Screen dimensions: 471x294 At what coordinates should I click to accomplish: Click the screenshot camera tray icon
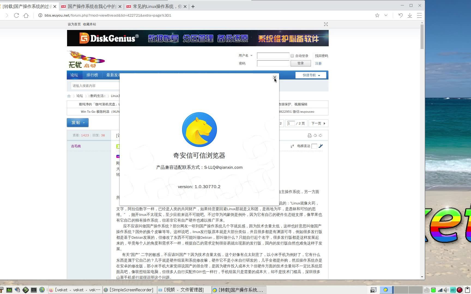(373, 290)
